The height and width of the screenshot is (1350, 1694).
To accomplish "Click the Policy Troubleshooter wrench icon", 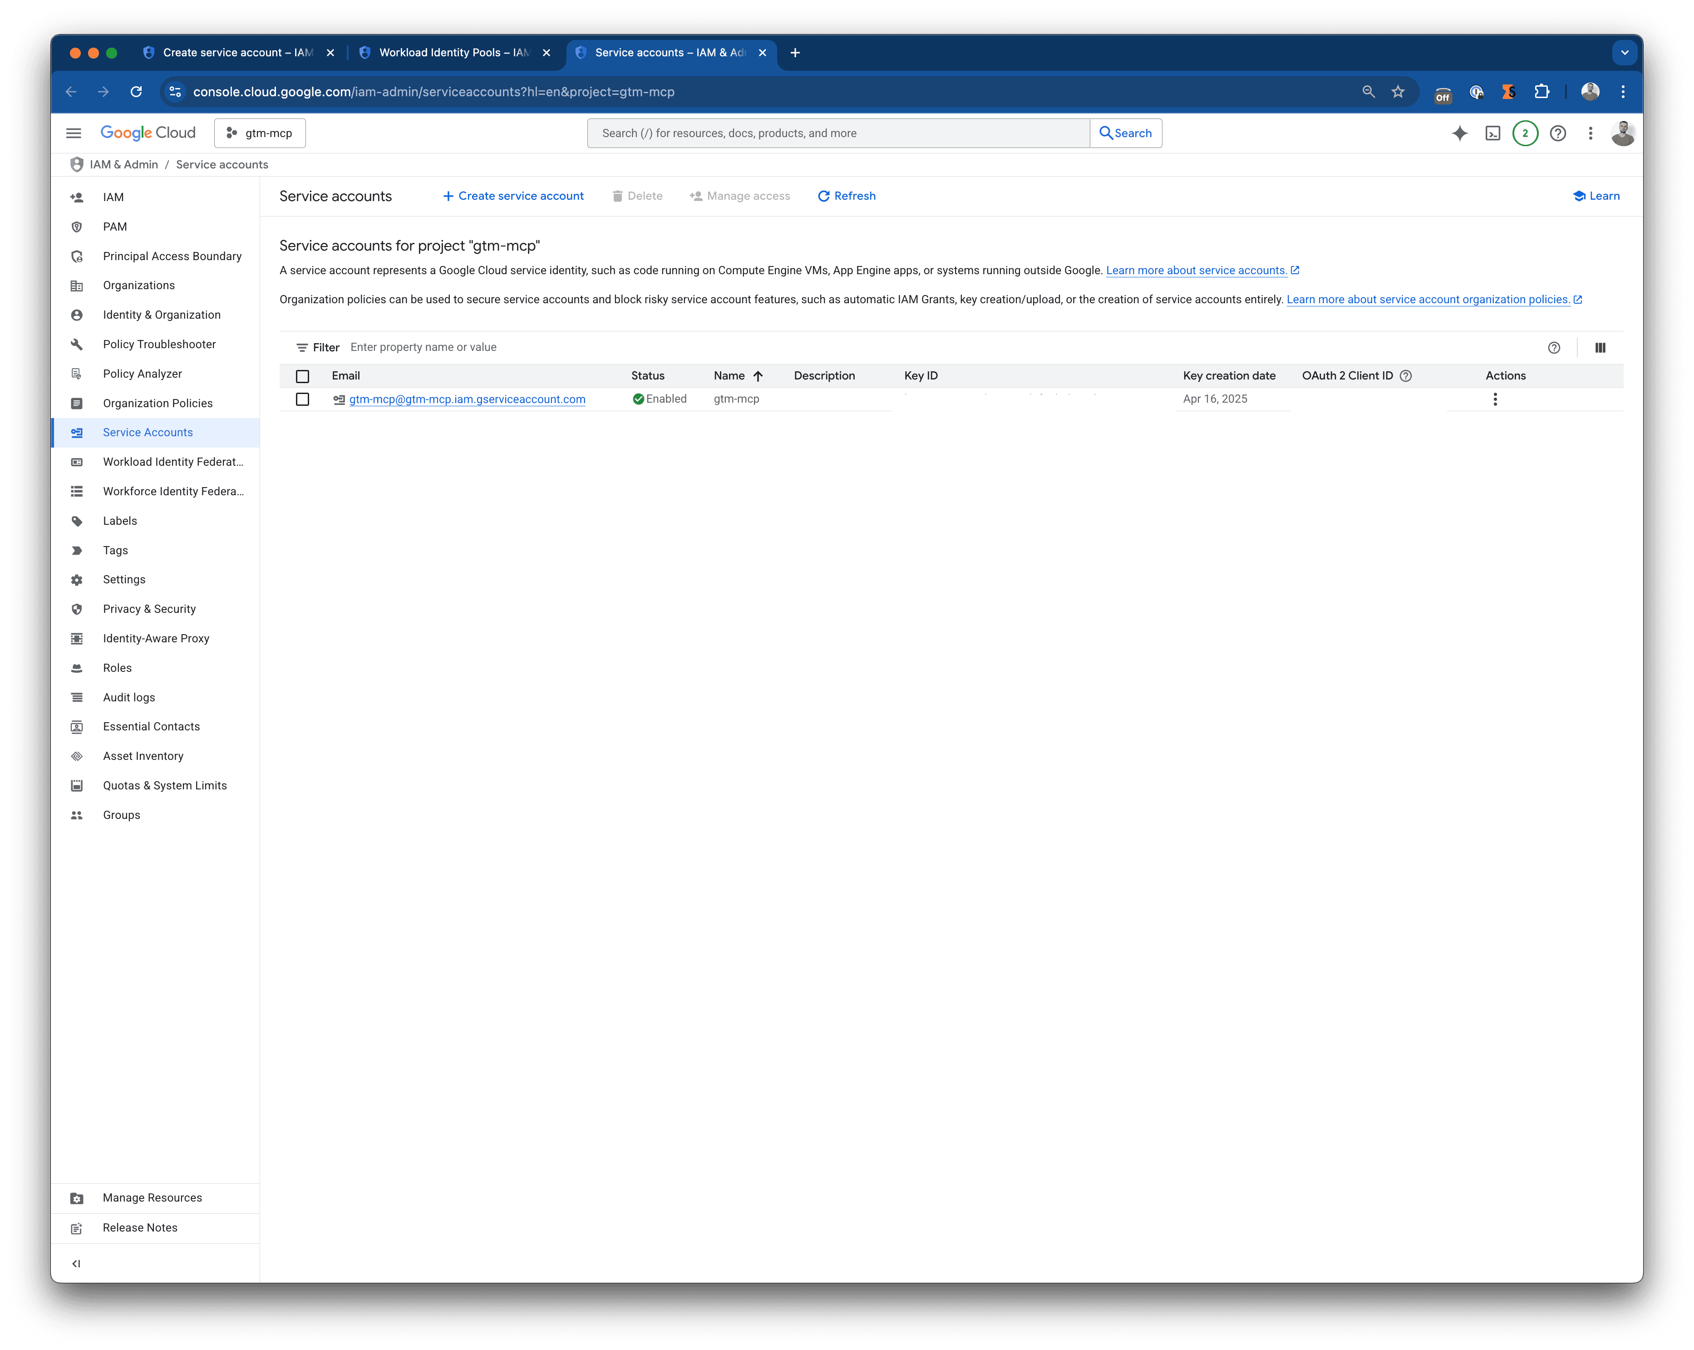I will click(x=77, y=344).
